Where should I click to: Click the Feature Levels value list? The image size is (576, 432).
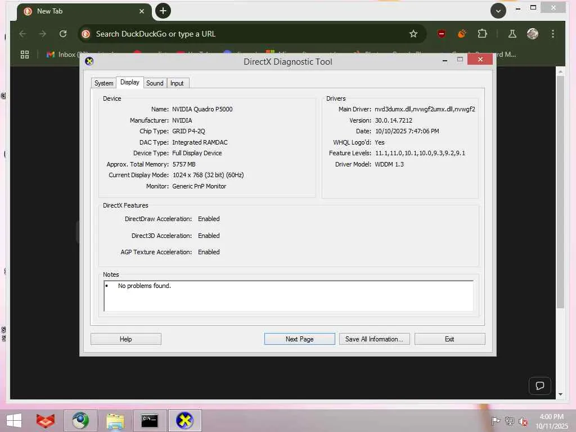click(420, 153)
